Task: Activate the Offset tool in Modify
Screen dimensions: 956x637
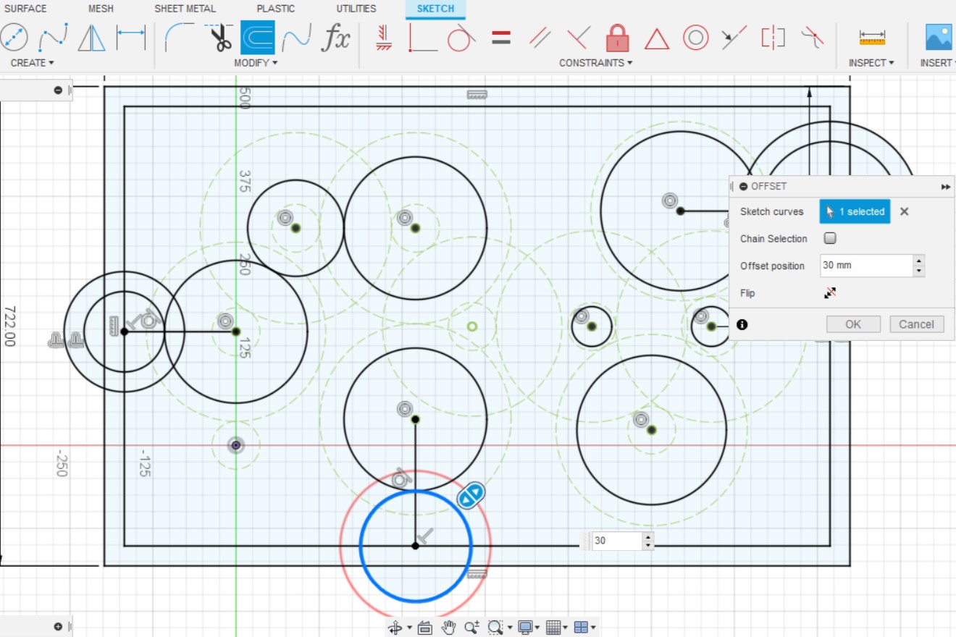Action: click(x=258, y=38)
